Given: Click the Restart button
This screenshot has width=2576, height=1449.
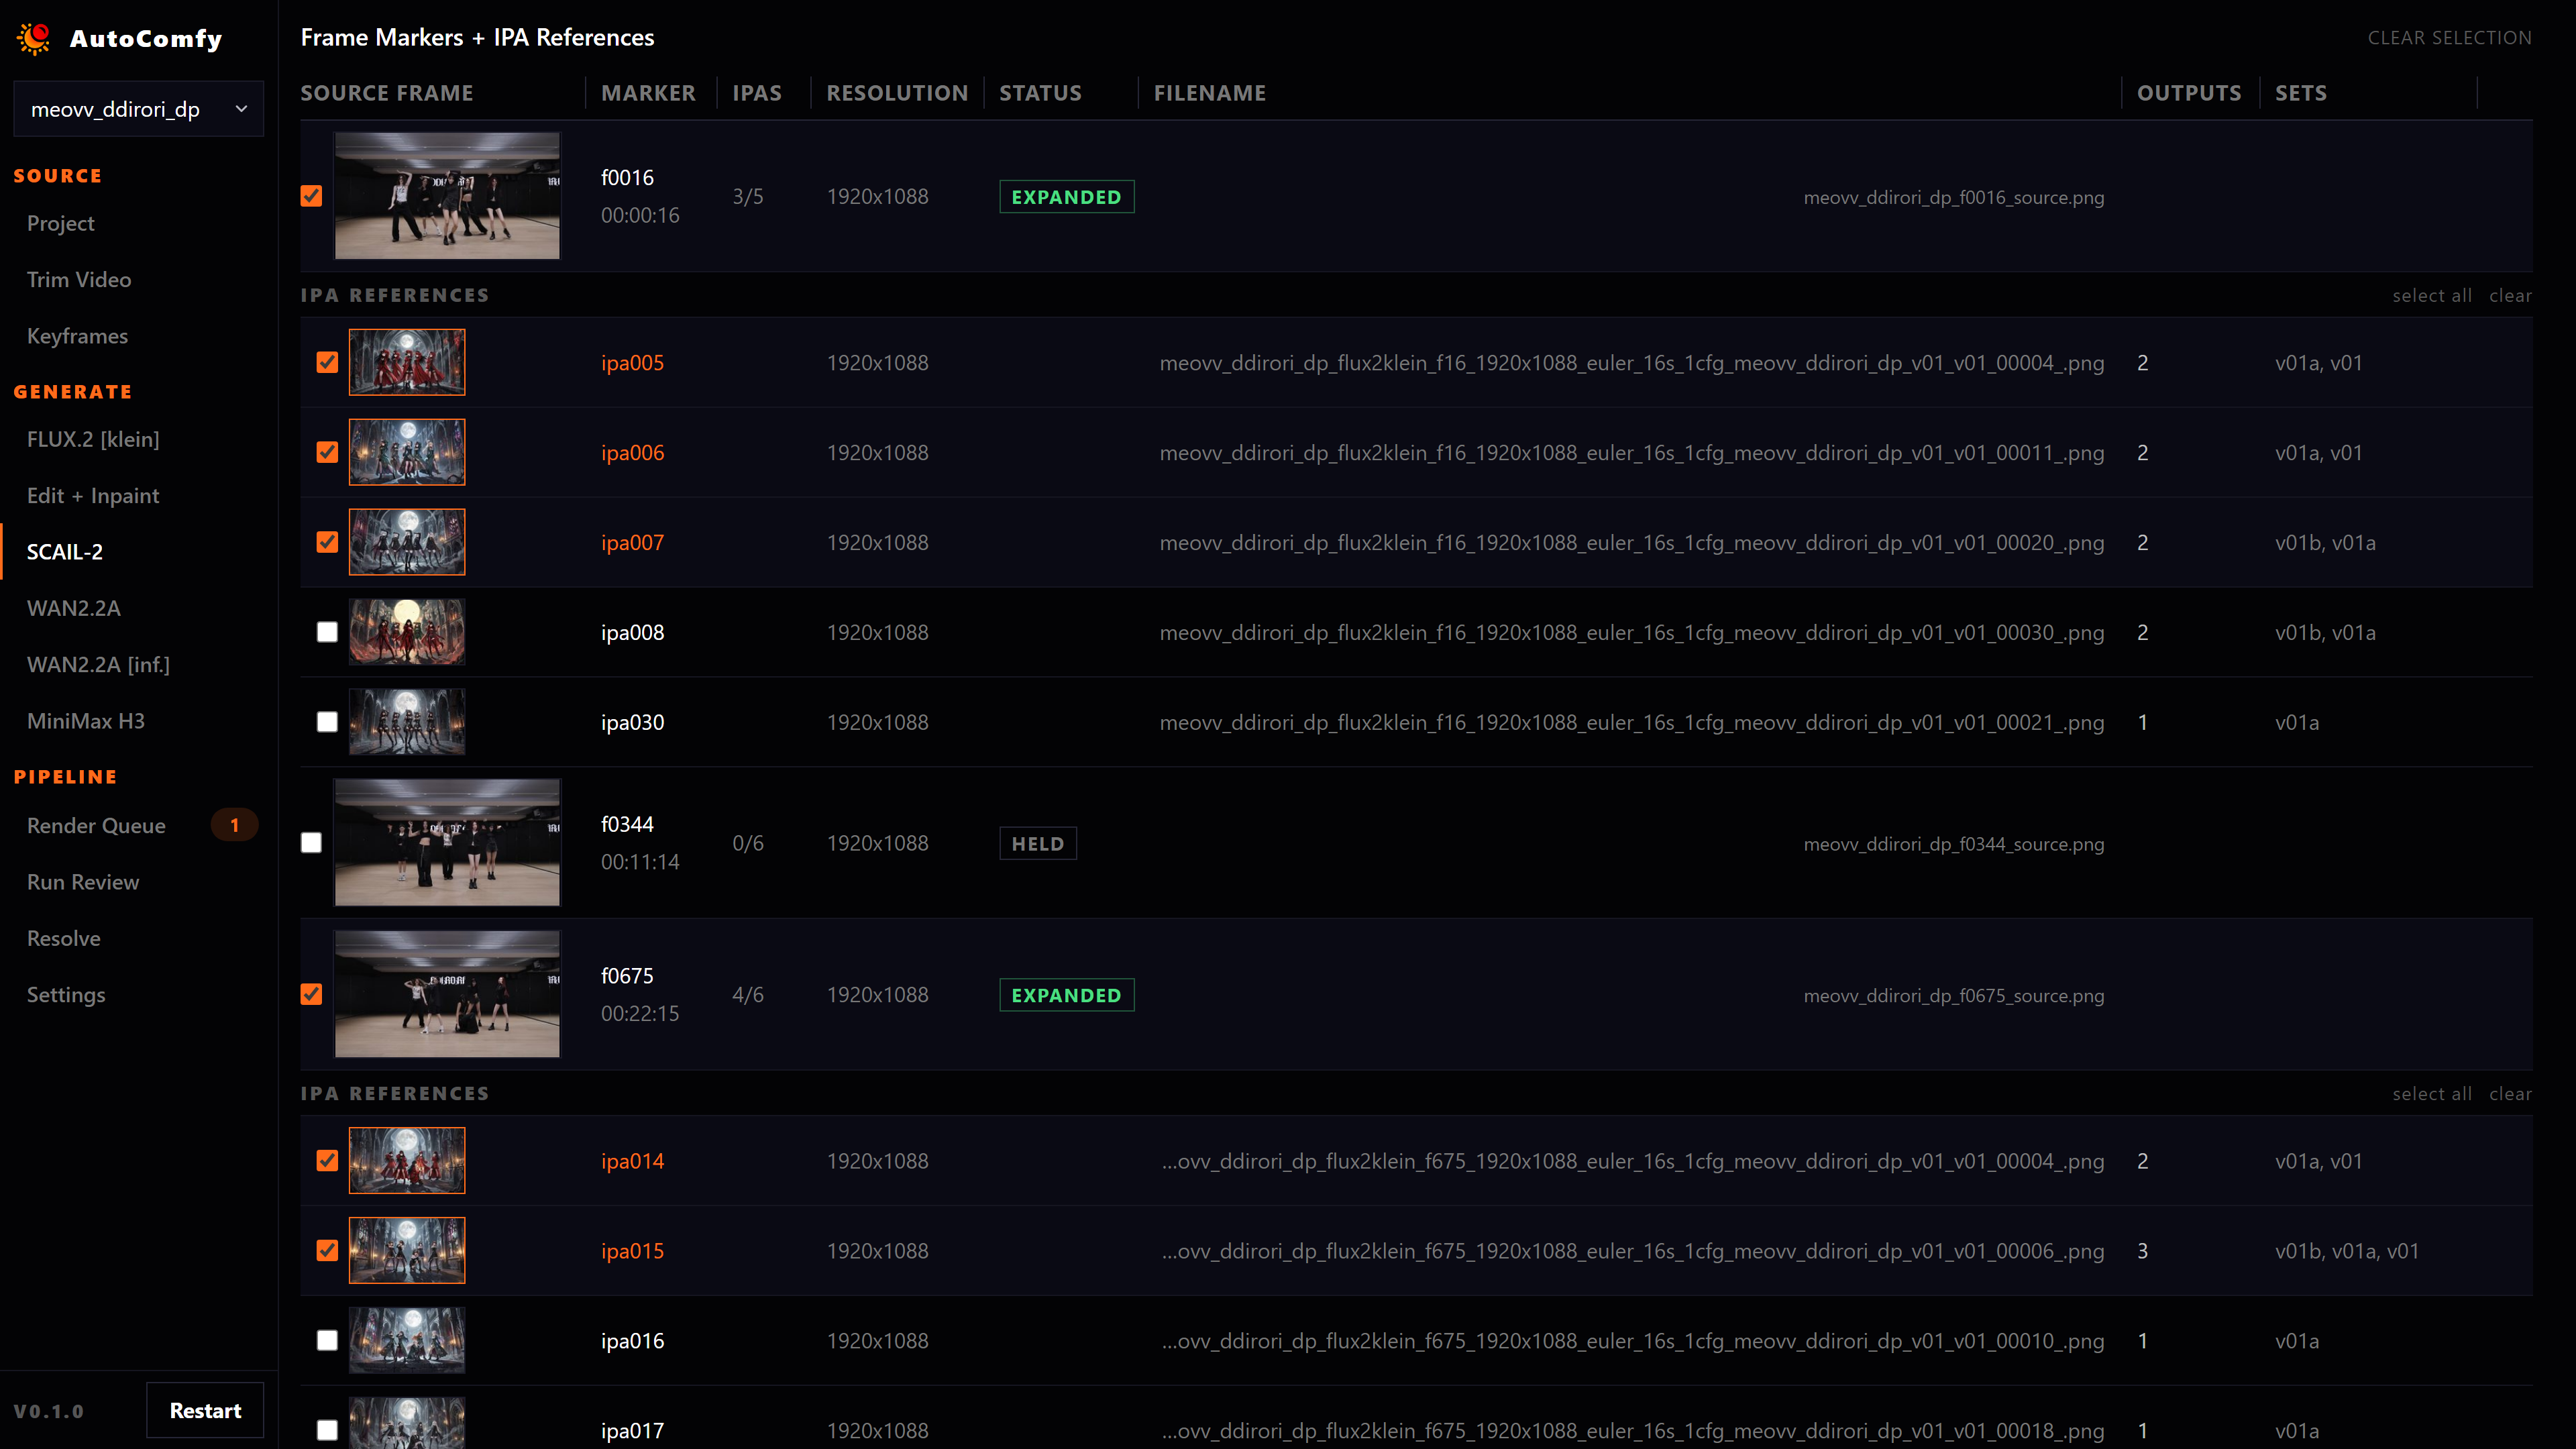Looking at the screenshot, I should coord(205,1410).
